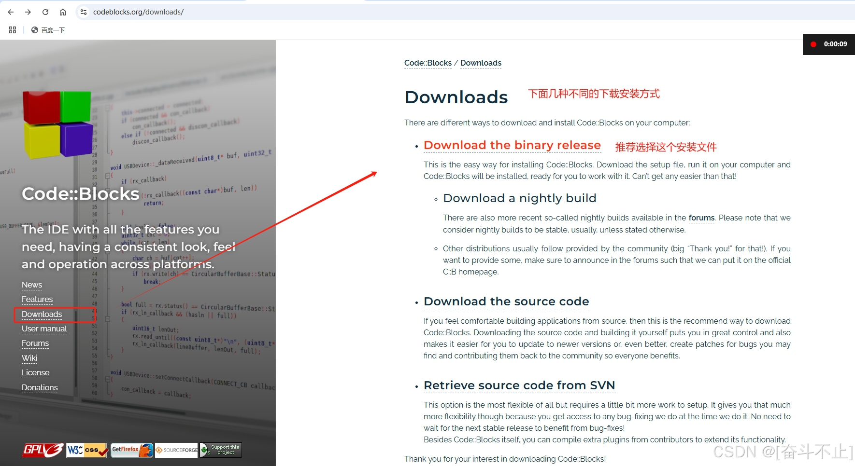Open the Downloads sidebar link

click(42, 315)
